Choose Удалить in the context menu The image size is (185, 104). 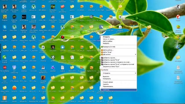(119, 84)
